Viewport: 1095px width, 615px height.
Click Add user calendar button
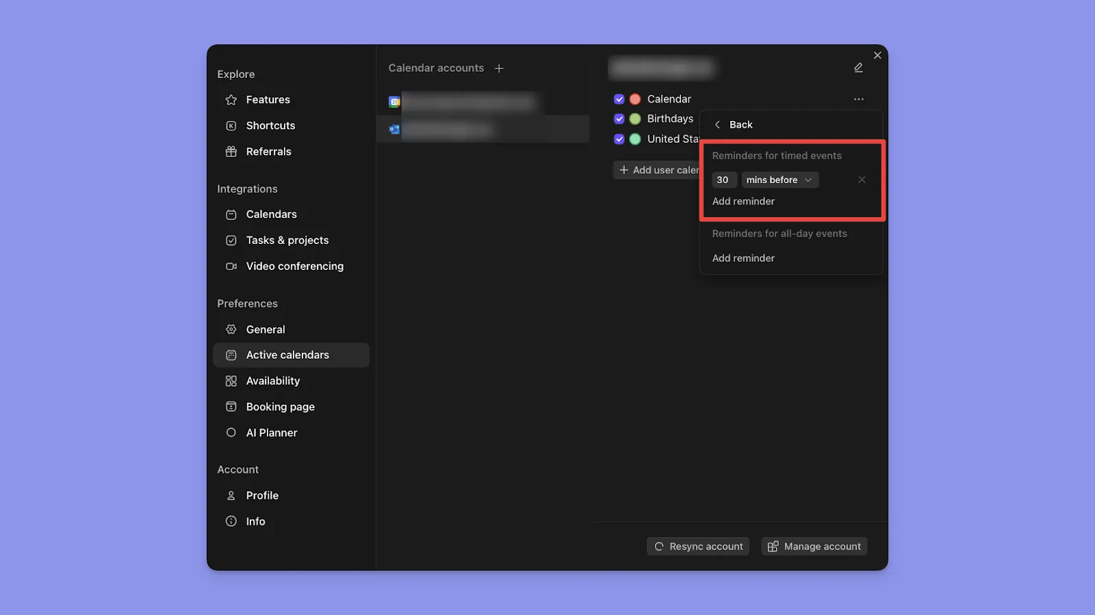pyautogui.click(x=658, y=170)
